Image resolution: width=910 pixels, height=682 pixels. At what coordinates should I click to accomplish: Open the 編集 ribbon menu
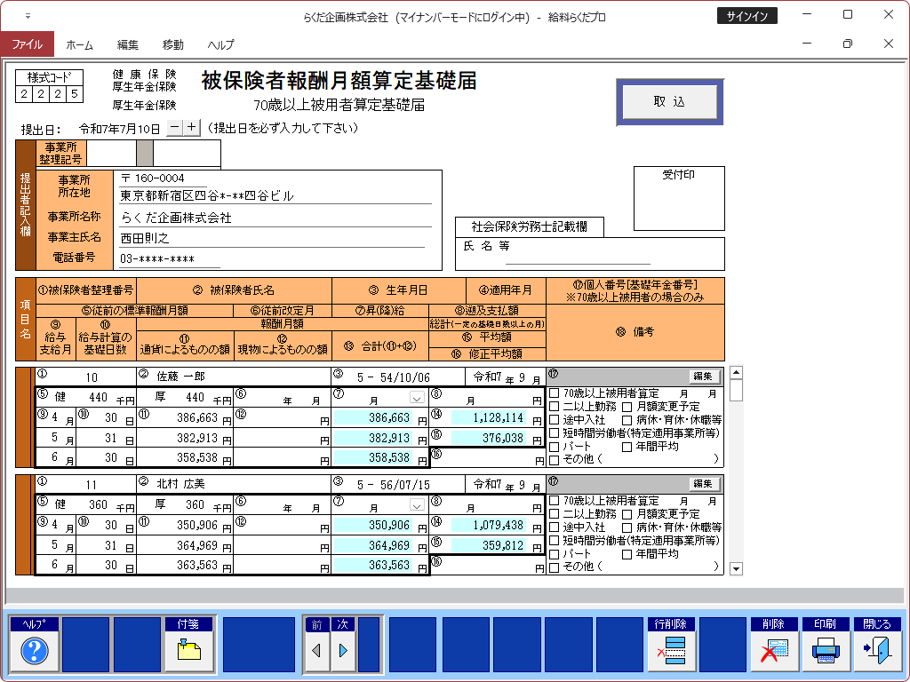point(128,44)
